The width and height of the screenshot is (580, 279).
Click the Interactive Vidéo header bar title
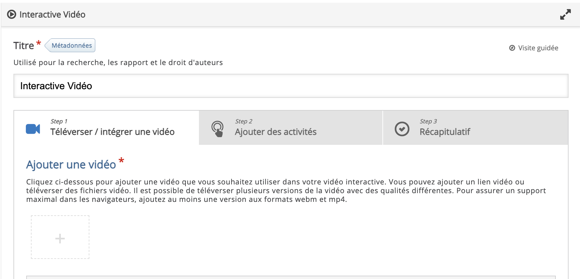[52, 14]
